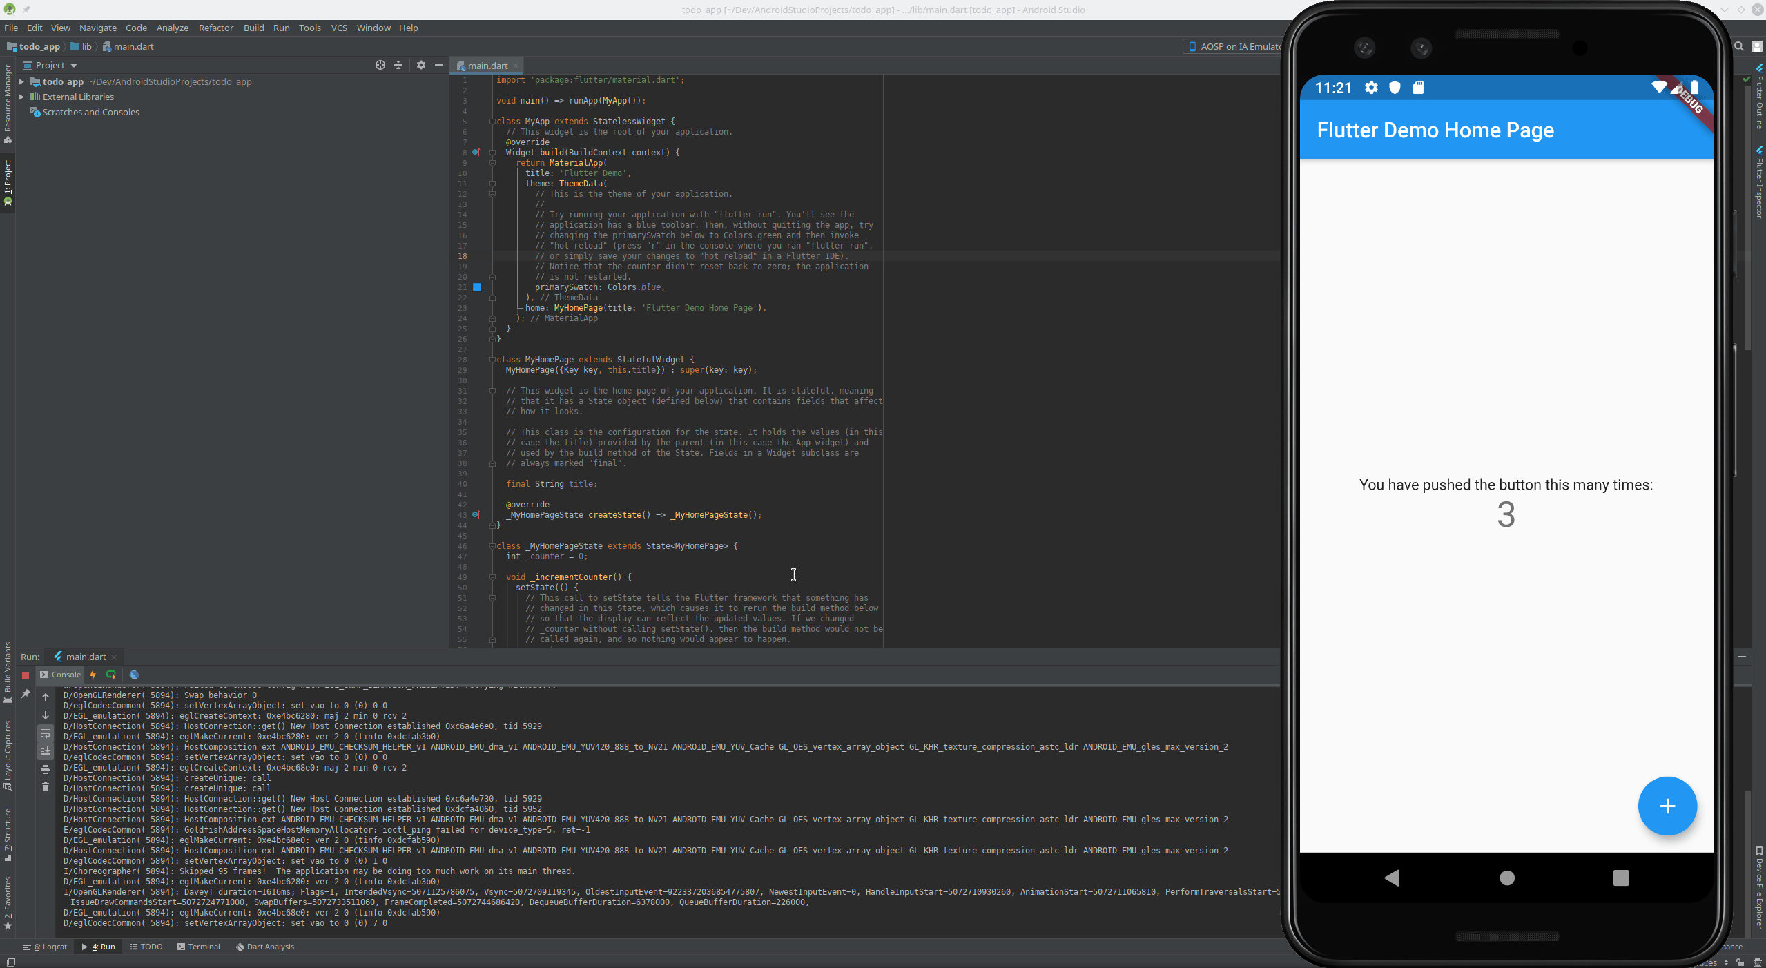Click the blue color swatch in gutter

(x=477, y=287)
